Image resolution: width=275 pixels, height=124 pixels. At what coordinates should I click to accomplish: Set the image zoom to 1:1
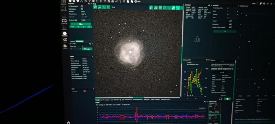(x=108, y=7)
